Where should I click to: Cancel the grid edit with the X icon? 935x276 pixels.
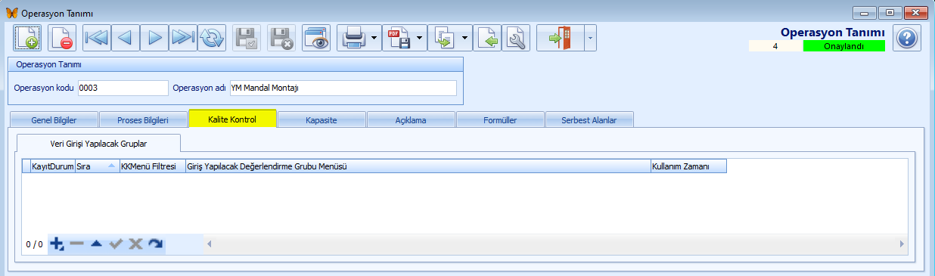[x=135, y=243]
